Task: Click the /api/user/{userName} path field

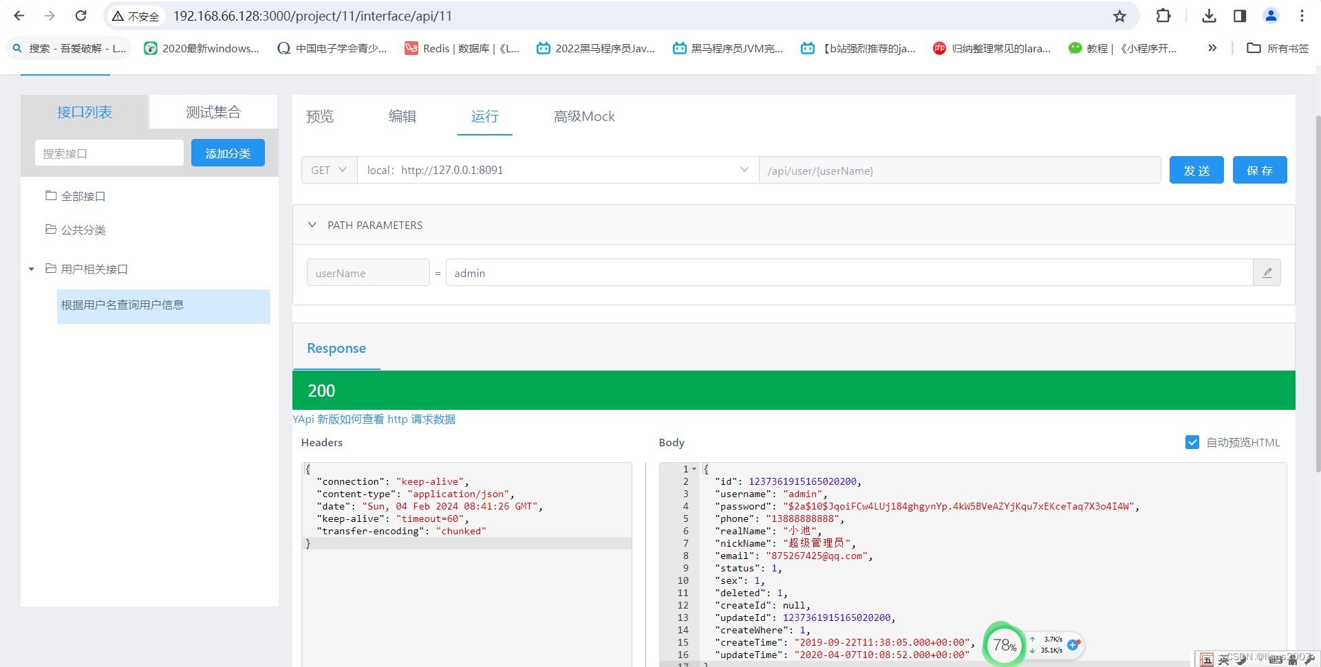Action: 960,170
